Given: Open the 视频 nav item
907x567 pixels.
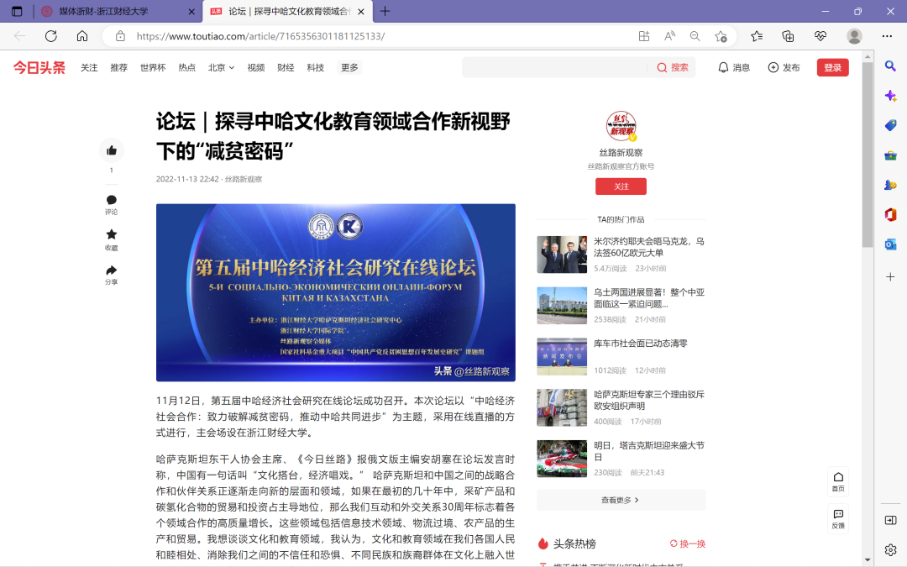Looking at the screenshot, I should pos(255,68).
